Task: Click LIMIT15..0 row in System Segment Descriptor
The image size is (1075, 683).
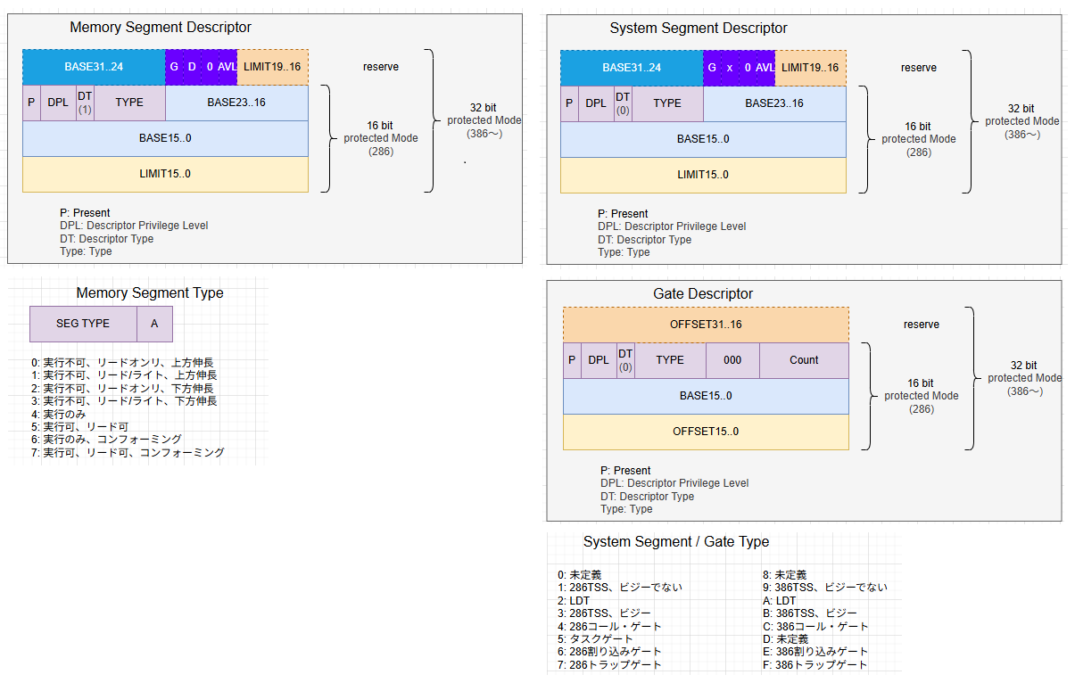Action: click(x=703, y=175)
